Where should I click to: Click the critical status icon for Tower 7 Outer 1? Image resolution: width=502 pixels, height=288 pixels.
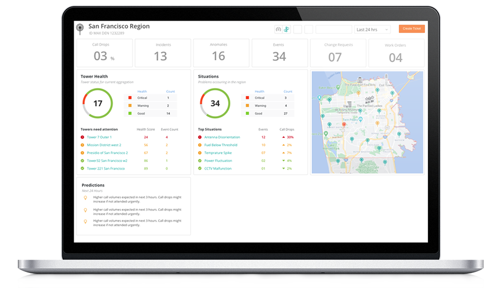83,137
